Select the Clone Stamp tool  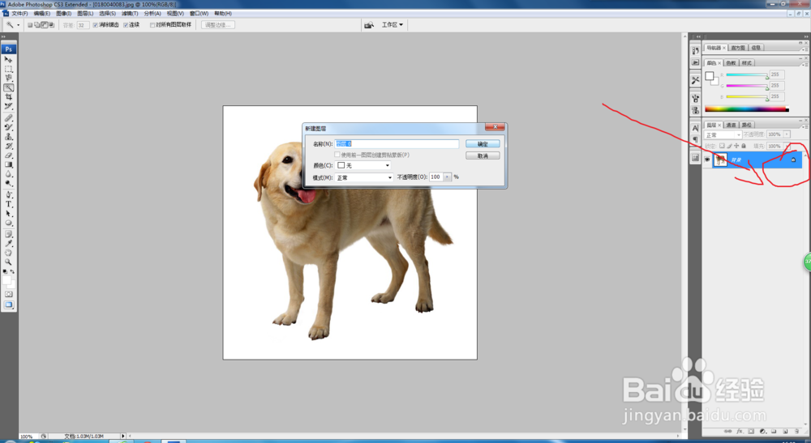[9, 136]
